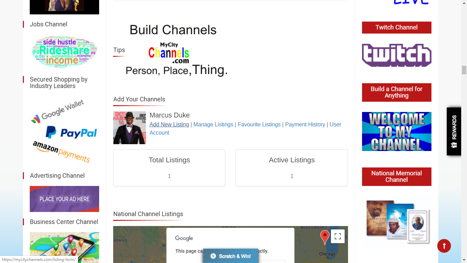467x263 pixels.
Task: Open the memorial cards image
Action: point(397,222)
